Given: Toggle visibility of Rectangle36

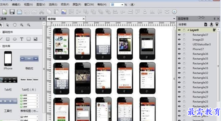Looking at the screenshot, I should click(x=179, y=54).
